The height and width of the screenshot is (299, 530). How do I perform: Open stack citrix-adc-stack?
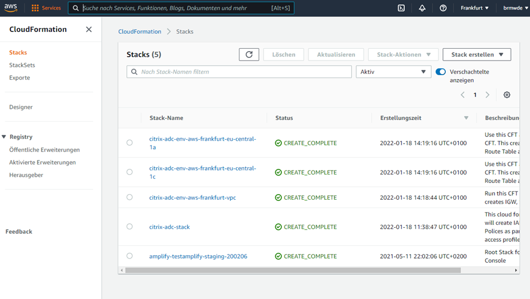coord(170,227)
